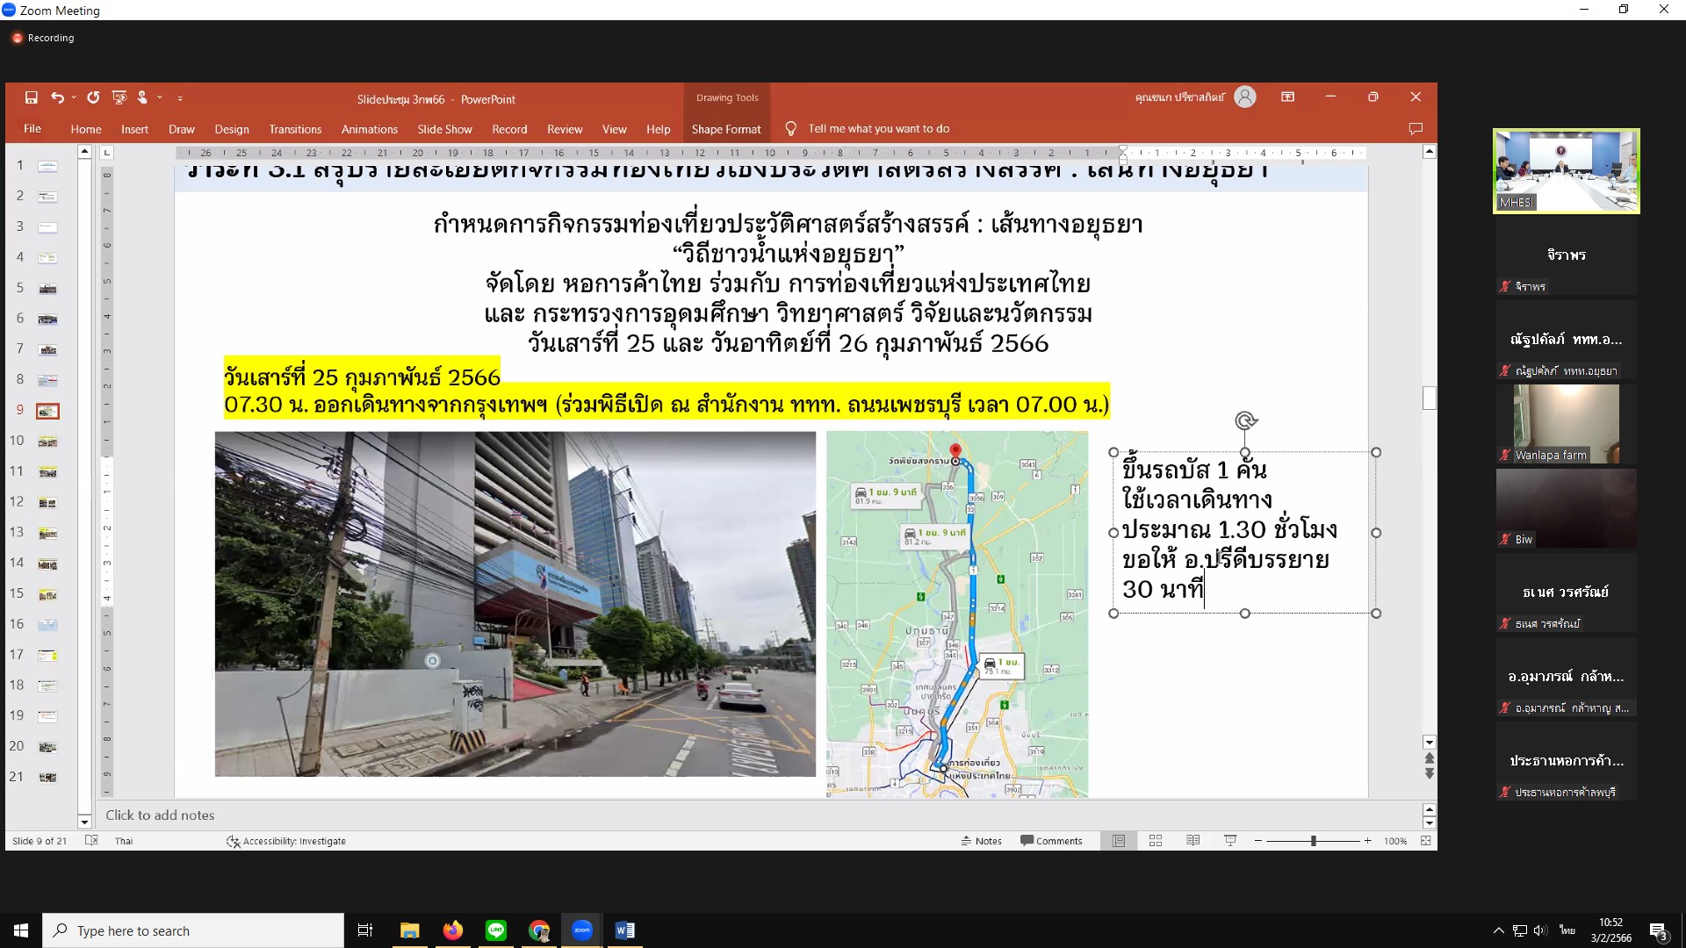
Task: Toggle the Comments button in status bar
Action: [x=1051, y=841]
